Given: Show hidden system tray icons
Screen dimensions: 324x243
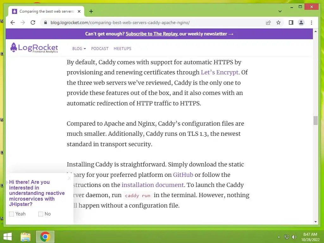Looking at the screenshot, I should (279, 237).
